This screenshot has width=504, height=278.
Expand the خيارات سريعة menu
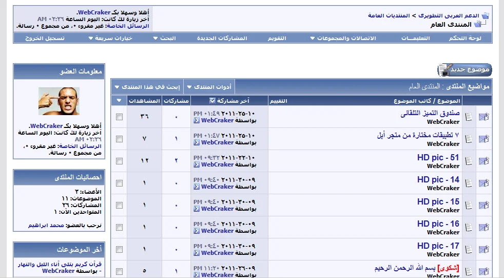110,39
